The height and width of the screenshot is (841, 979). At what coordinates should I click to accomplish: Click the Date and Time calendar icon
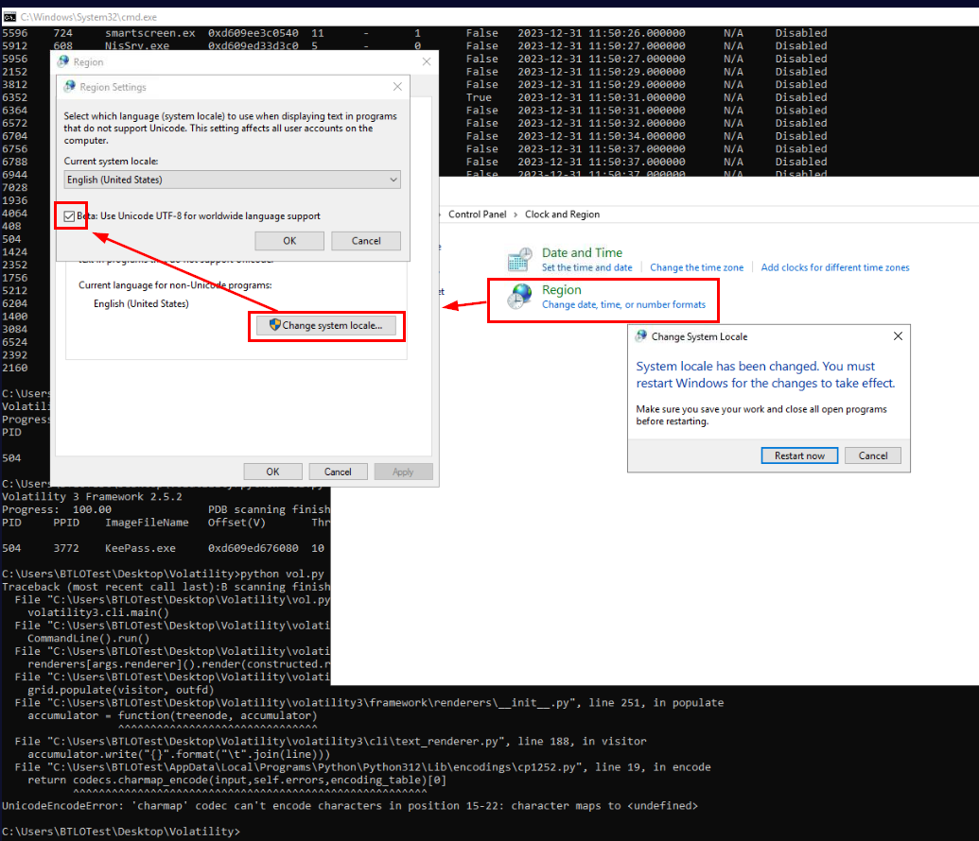[519, 260]
